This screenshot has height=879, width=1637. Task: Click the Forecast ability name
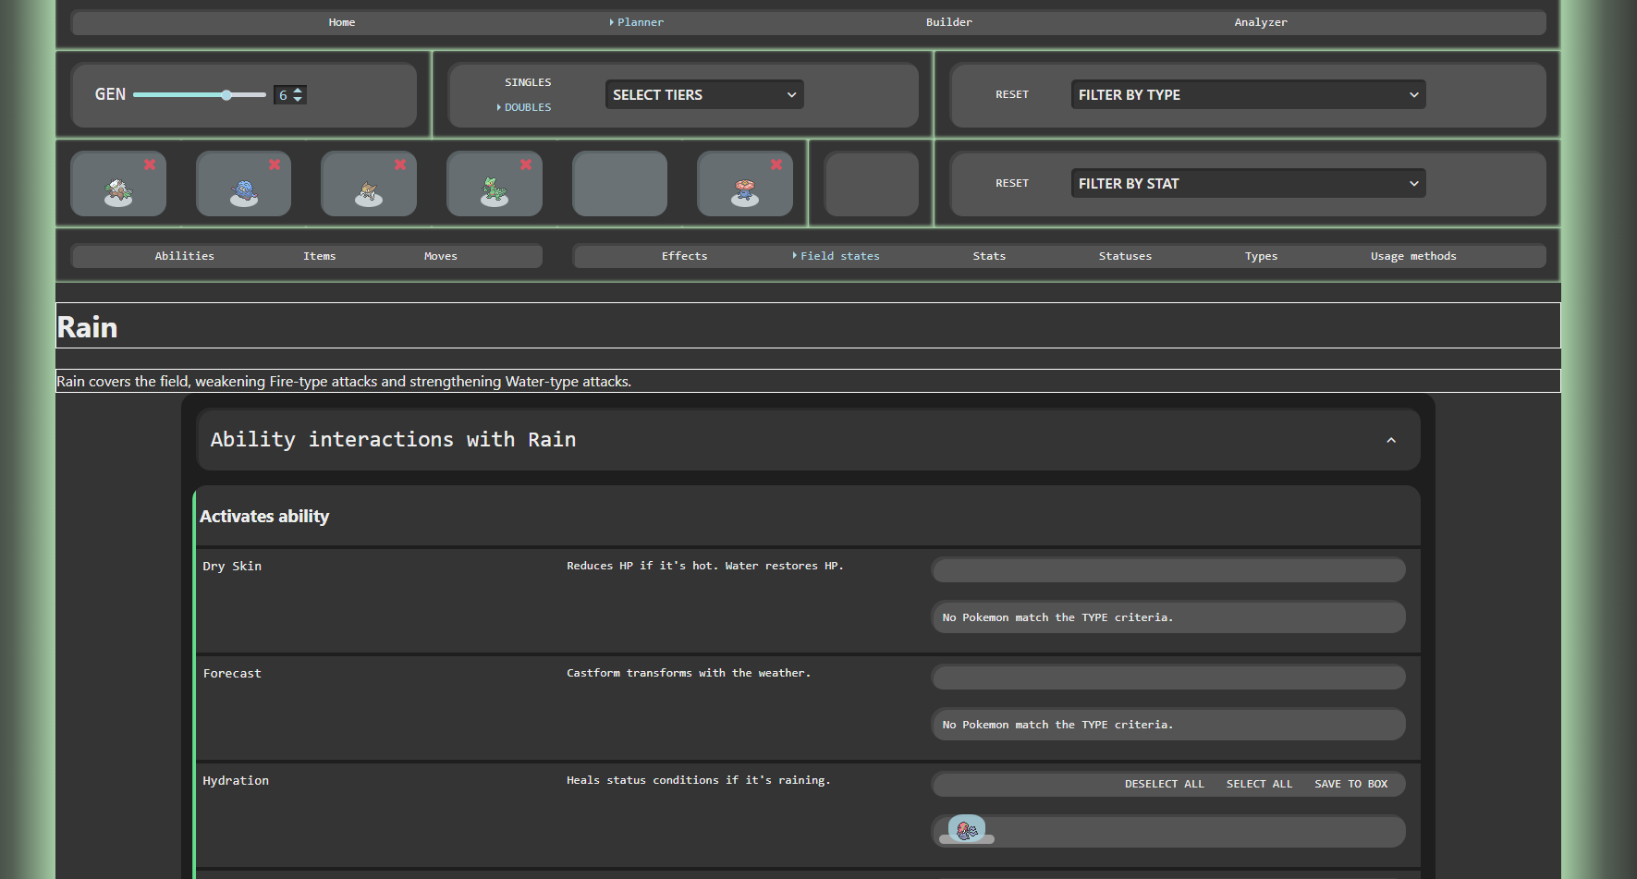232,674
